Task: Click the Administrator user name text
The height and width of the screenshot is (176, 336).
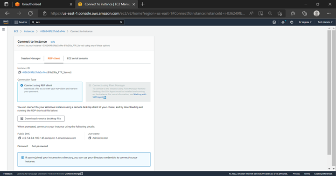Action: coord(100,138)
